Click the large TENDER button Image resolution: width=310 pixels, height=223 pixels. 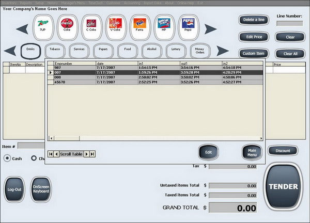click(283, 186)
